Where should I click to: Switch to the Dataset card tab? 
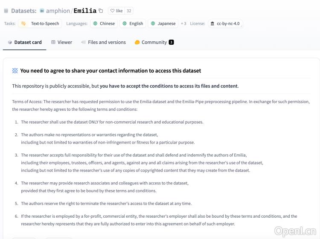click(x=25, y=42)
